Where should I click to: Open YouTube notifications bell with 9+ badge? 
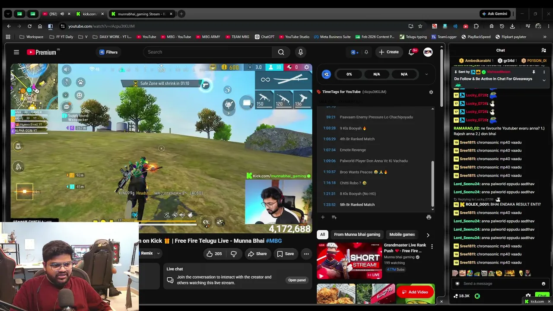[411, 52]
